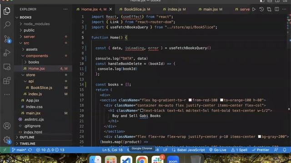Collapse the components folder
Viewport: 291px width, 163px height.
(37, 56)
